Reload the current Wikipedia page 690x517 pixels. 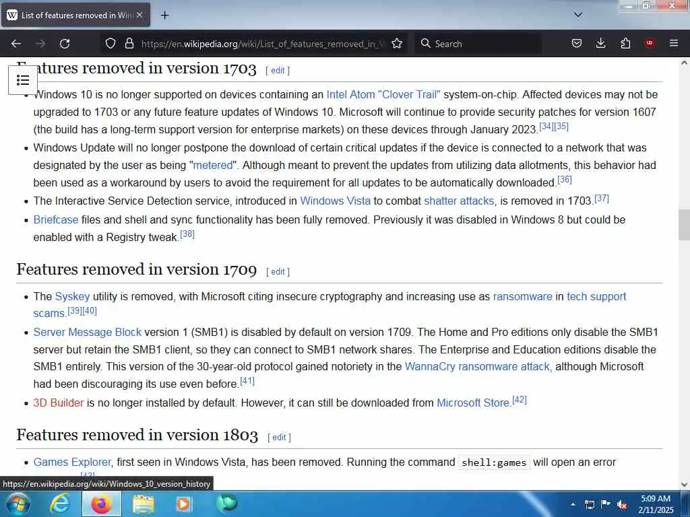[x=65, y=44]
